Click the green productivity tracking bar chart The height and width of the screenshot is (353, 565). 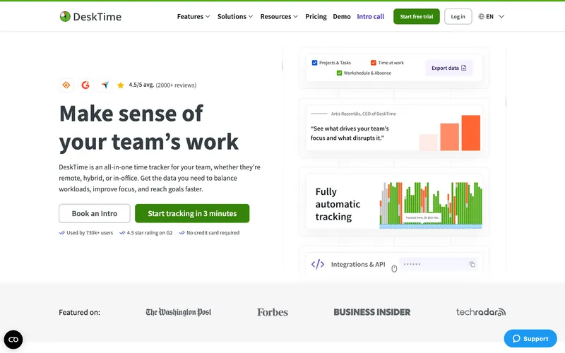(431, 205)
